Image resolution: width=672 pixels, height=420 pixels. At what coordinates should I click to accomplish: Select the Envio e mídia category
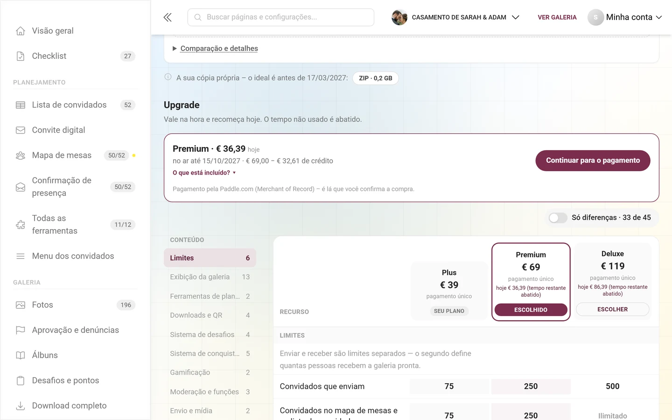click(210, 411)
